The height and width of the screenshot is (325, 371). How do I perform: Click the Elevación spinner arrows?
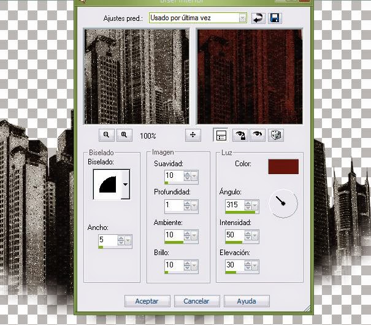(x=248, y=266)
